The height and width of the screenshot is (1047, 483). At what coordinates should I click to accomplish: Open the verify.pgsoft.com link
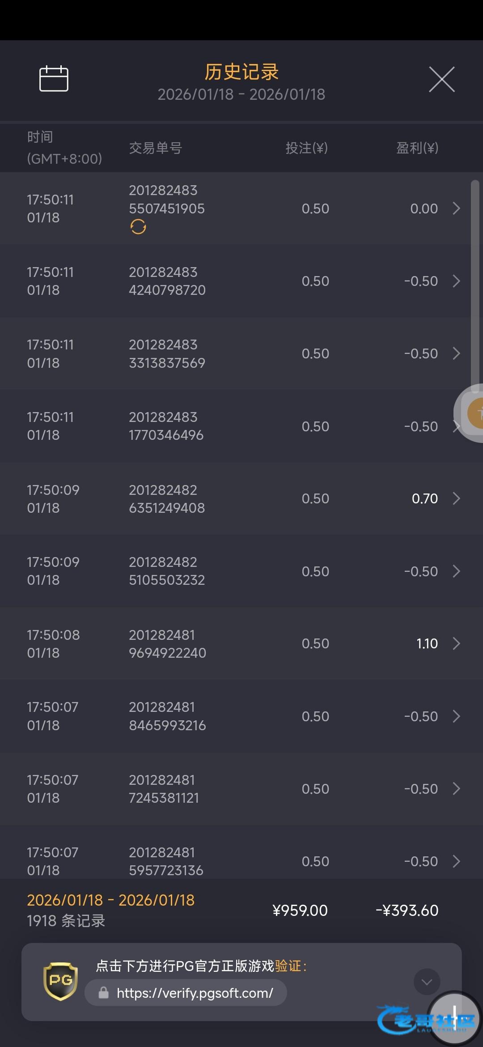[x=195, y=993]
